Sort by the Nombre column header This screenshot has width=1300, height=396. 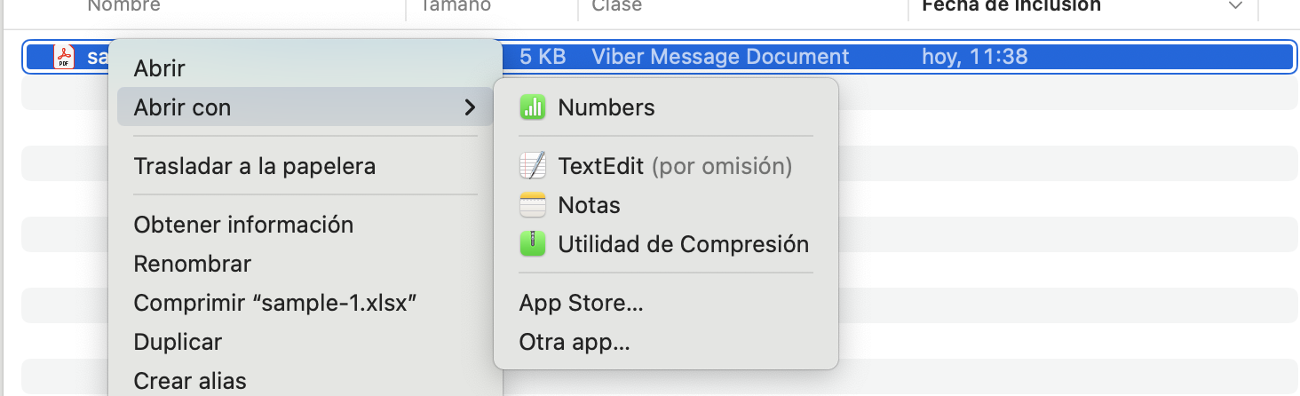[x=124, y=6]
